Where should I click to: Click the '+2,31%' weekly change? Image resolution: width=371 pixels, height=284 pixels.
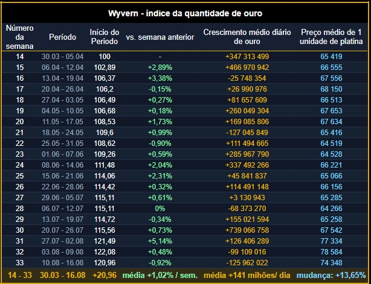[x=160, y=176]
